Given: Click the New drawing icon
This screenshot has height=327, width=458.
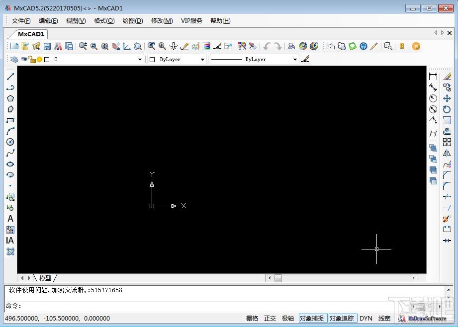Looking at the screenshot, I should click(14, 46).
